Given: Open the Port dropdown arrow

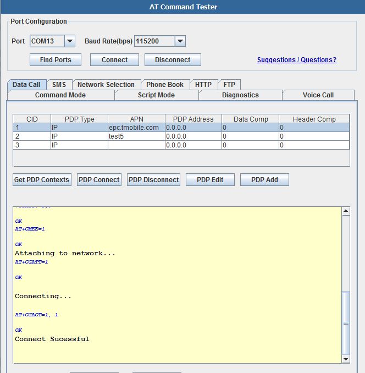Looking at the screenshot, I should point(70,41).
